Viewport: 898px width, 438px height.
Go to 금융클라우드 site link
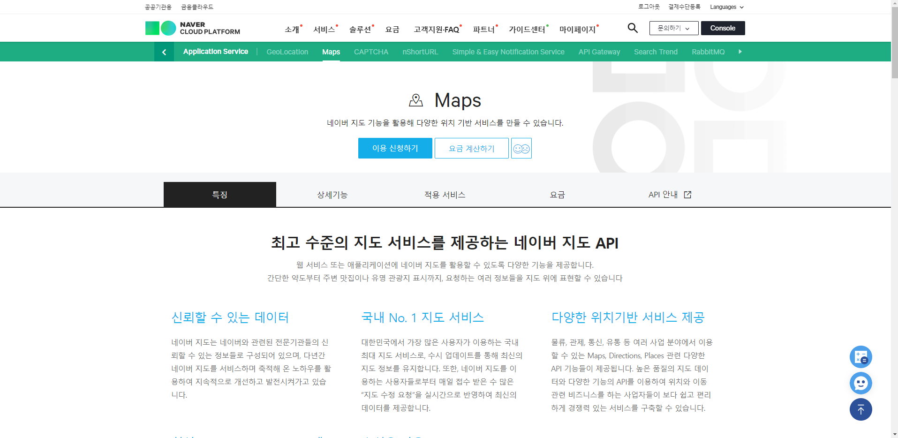pyautogui.click(x=197, y=7)
